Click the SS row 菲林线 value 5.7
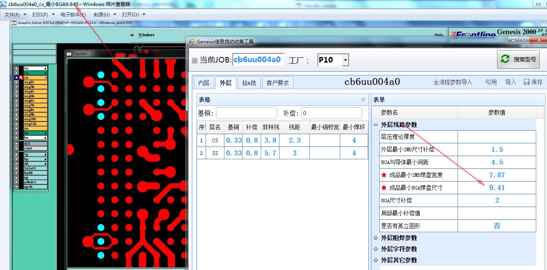Screen dimensions: 547x270 (270, 153)
